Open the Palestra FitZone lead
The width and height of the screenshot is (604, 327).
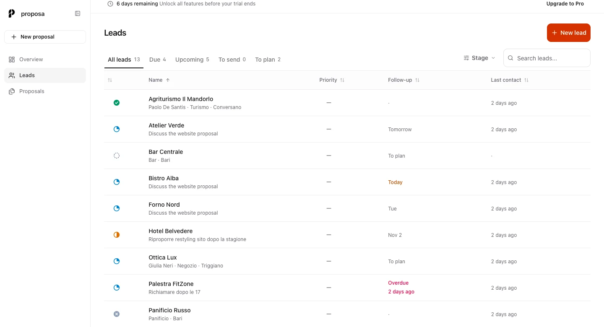tap(347, 288)
